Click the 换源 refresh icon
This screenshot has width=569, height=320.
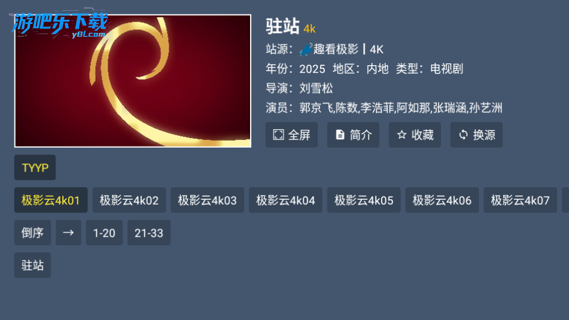point(464,135)
